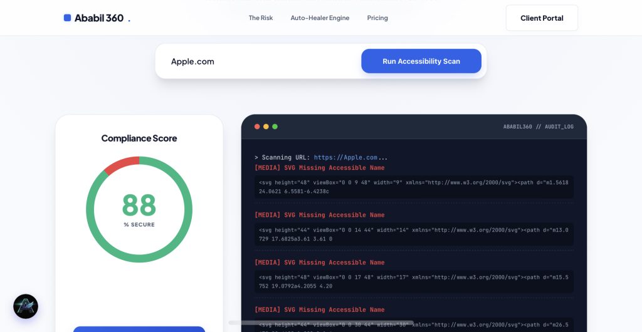Click the SVG code block with width="17"
This screenshot has width=642, height=332.
pyautogui.click(x=414, y=281)
